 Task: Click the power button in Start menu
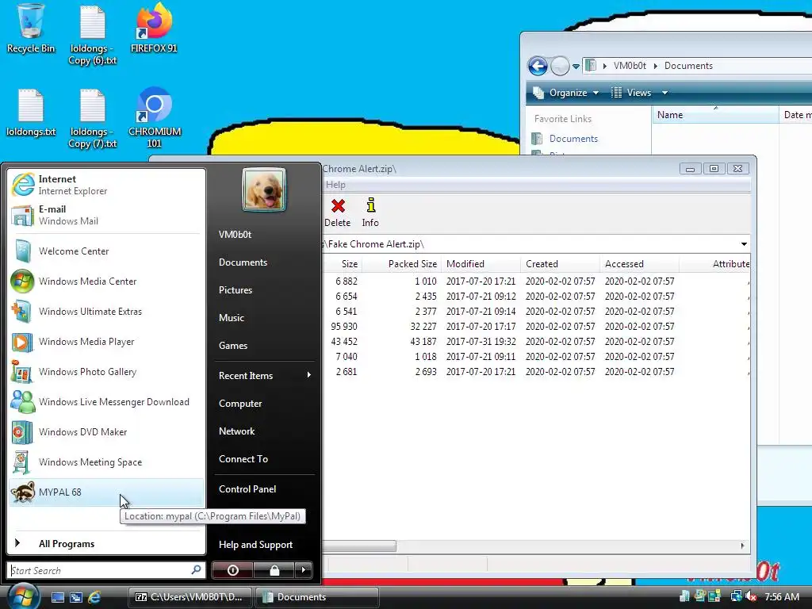[x=232, y=570]
